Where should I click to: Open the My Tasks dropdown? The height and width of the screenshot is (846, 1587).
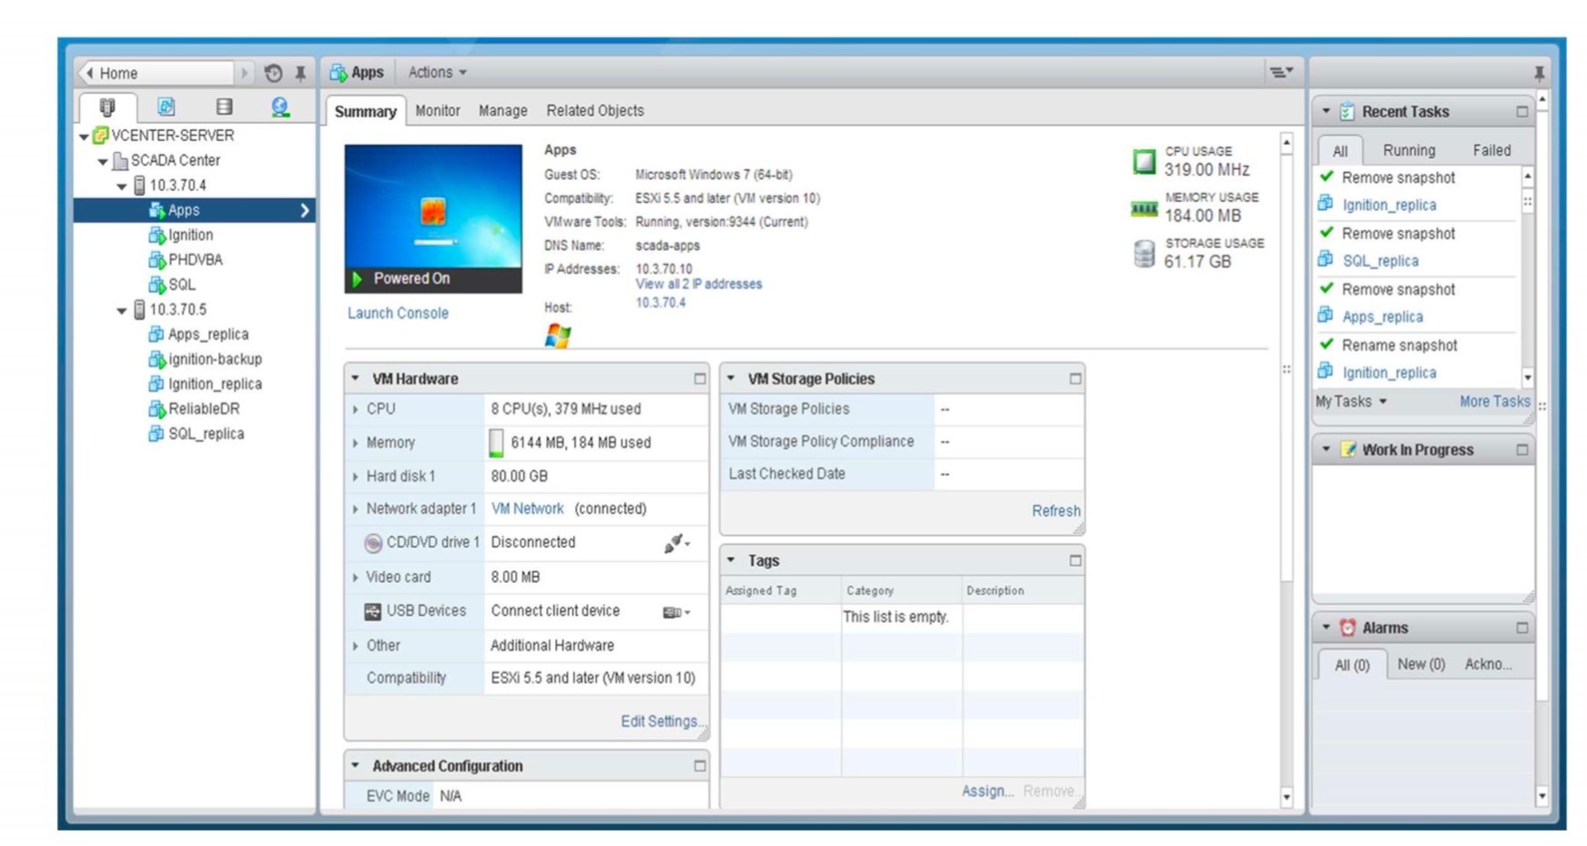pyautogui.click(x=1351, y=401)
